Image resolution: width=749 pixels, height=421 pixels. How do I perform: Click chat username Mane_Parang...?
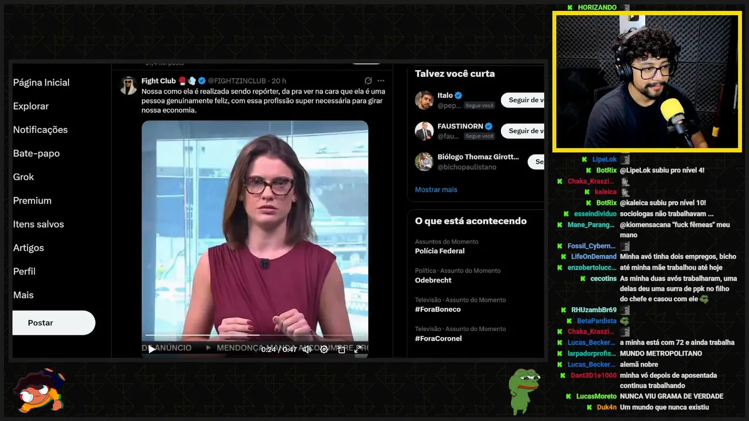point(592,225)
